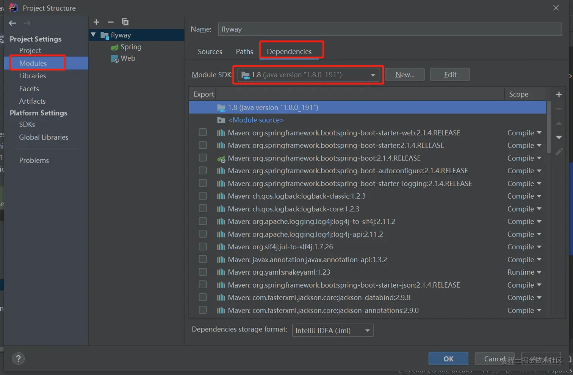This screenshot has height=375, width=573.
Task: Click the Cancel button
Action: (x=495, y=359)
